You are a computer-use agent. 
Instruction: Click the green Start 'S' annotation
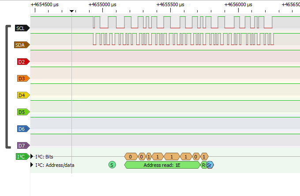(112, 165)
